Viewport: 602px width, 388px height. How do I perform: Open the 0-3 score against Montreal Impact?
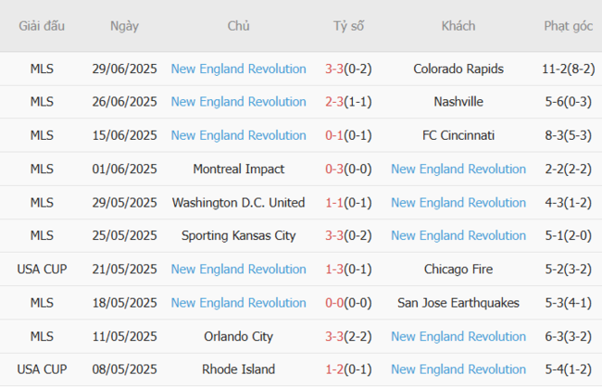point(334,169)
